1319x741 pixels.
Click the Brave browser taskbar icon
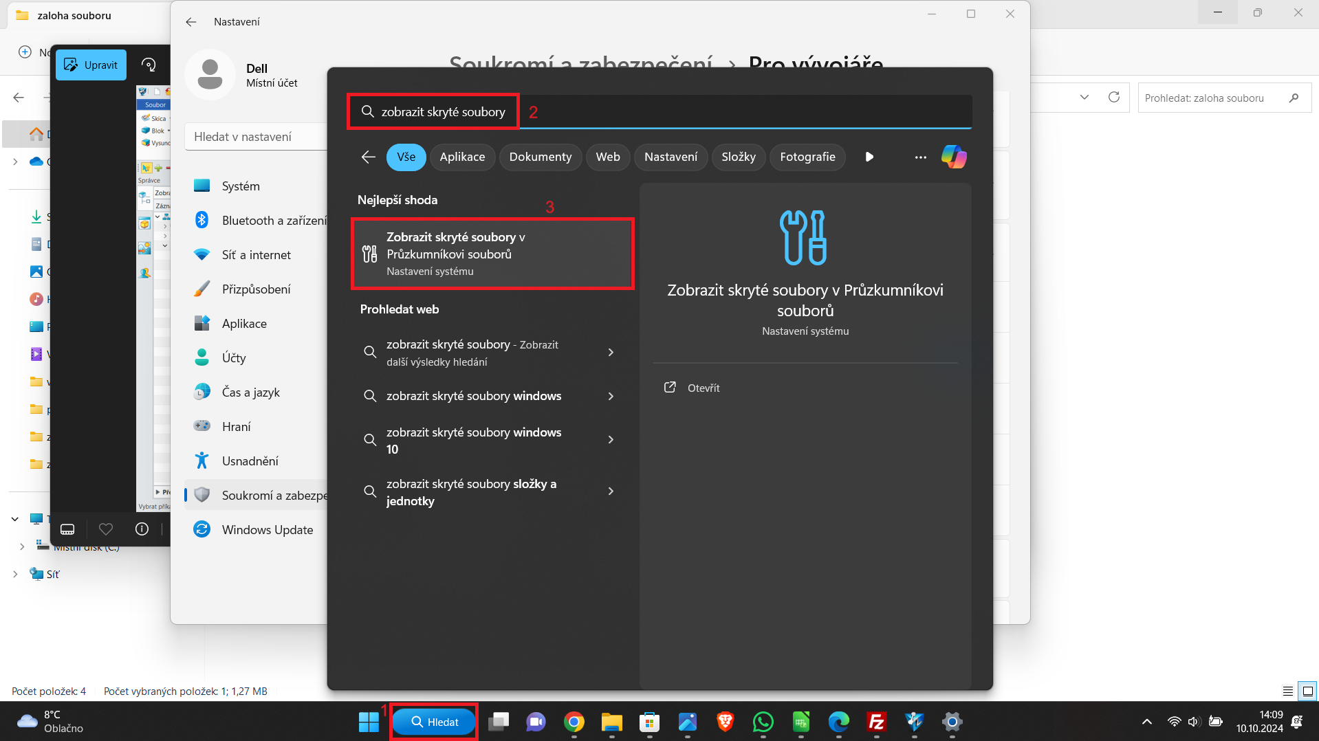tap(725, 722)
